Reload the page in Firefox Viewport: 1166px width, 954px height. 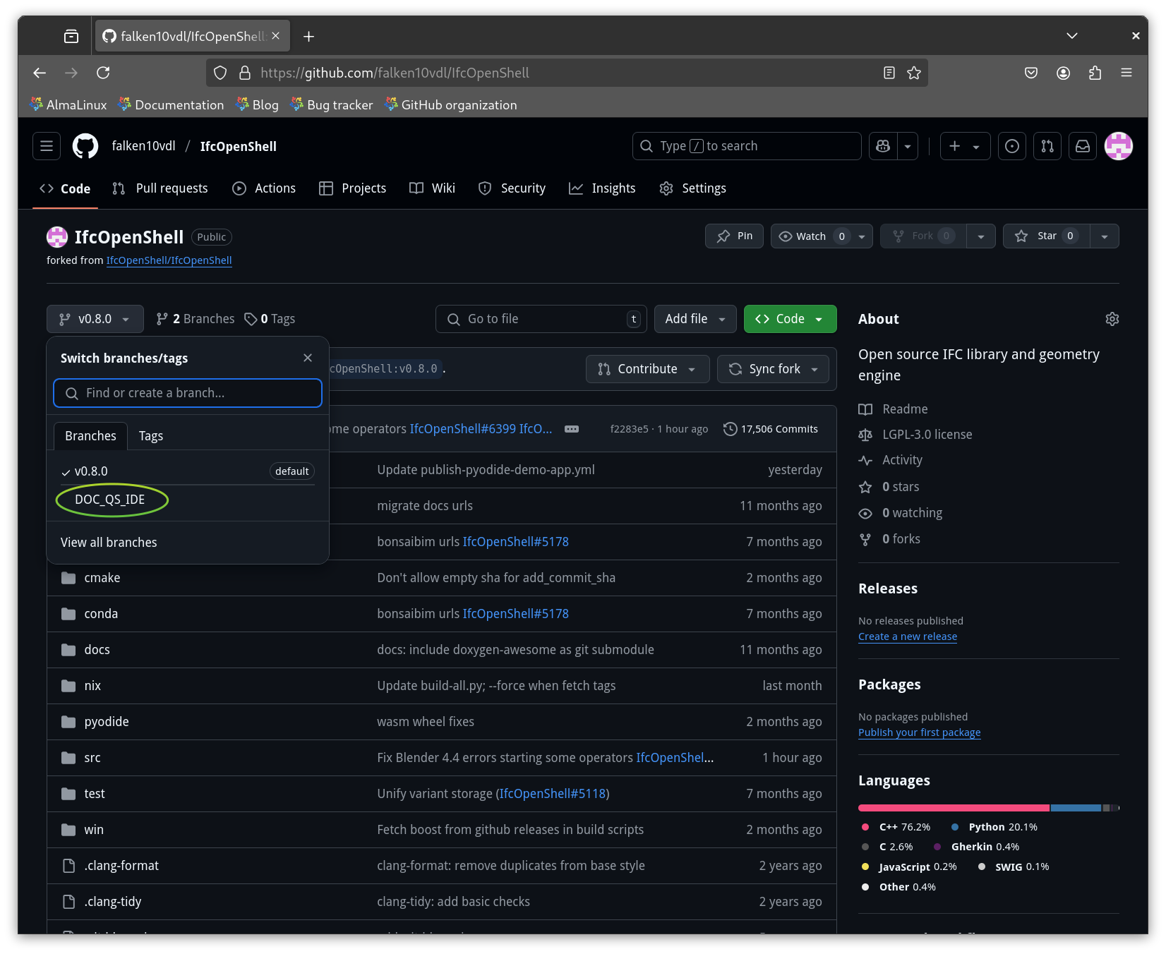103,73
